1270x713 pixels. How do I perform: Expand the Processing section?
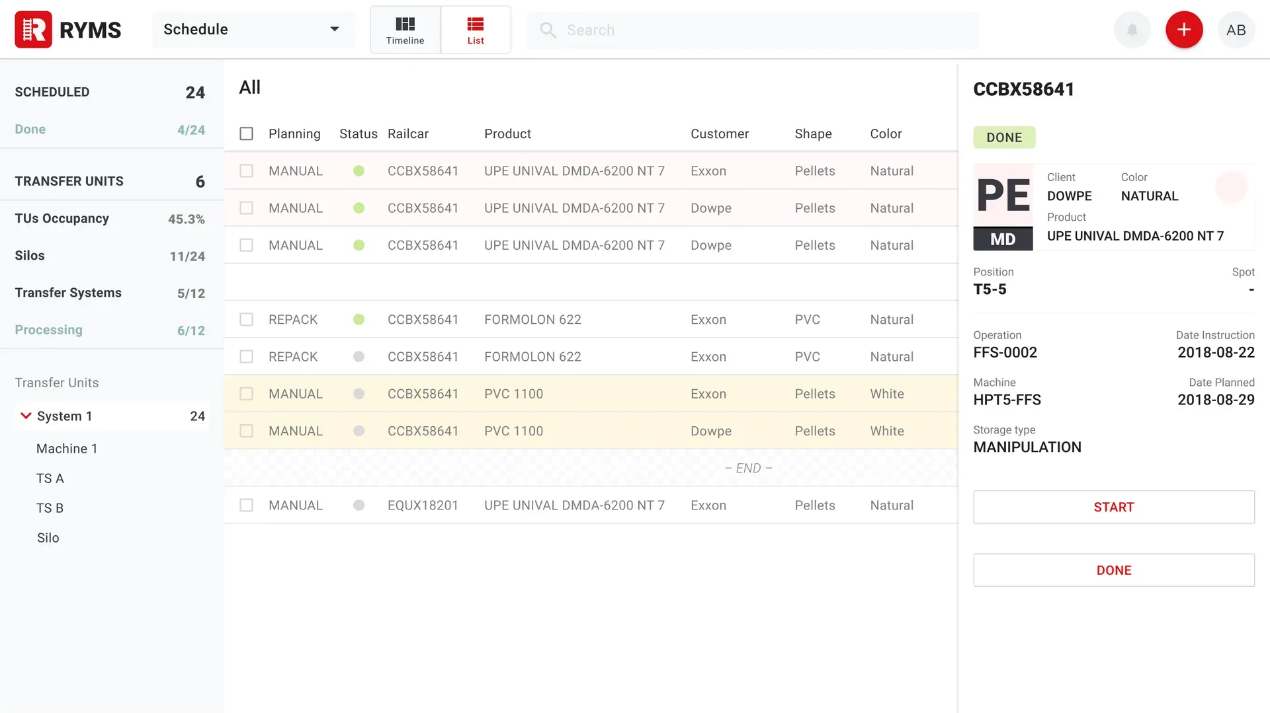pyautogui.click(x=48, y=330)
